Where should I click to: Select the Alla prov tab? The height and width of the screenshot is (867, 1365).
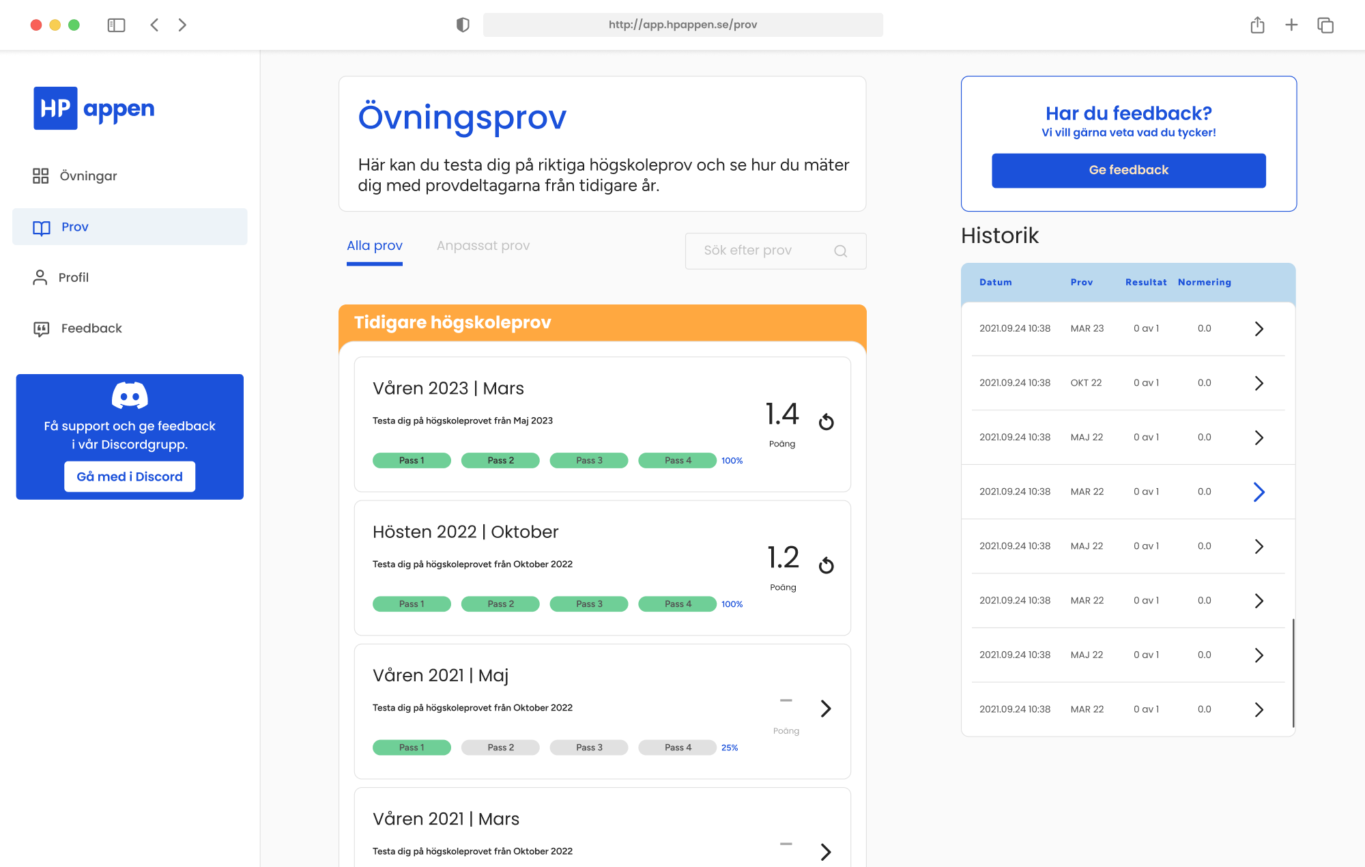pos(374,246)
